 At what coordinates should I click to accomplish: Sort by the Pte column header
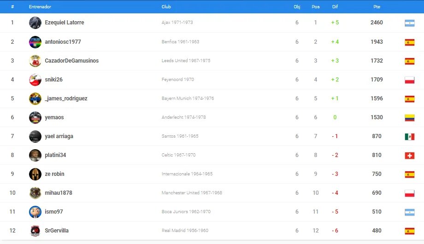pos(377,7)
